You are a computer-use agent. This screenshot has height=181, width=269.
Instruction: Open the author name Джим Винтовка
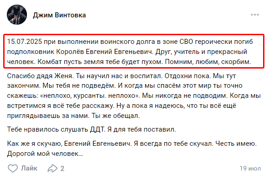(x=59, y=15)
